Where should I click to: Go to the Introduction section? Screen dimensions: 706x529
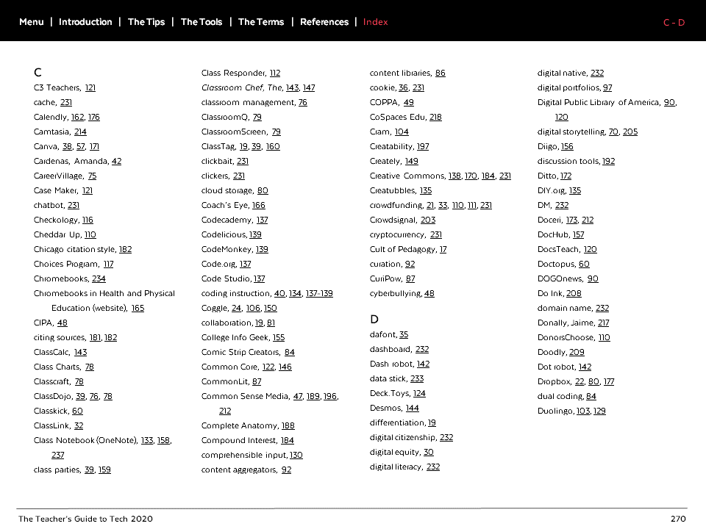point(85,21)
